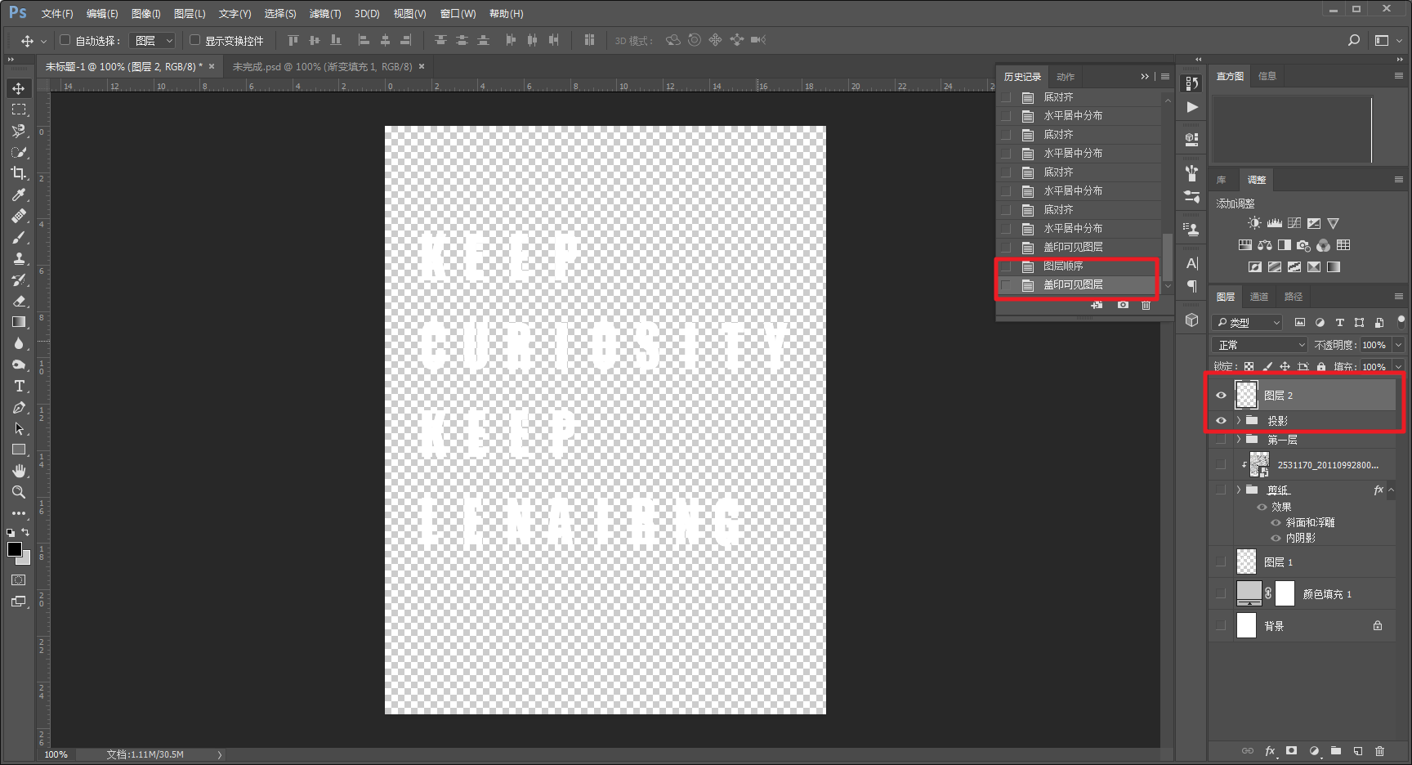Select the Eraser tool
The width and height of the screenshot is (1412, 765).
pyautogui.click(x=19, y=301)
